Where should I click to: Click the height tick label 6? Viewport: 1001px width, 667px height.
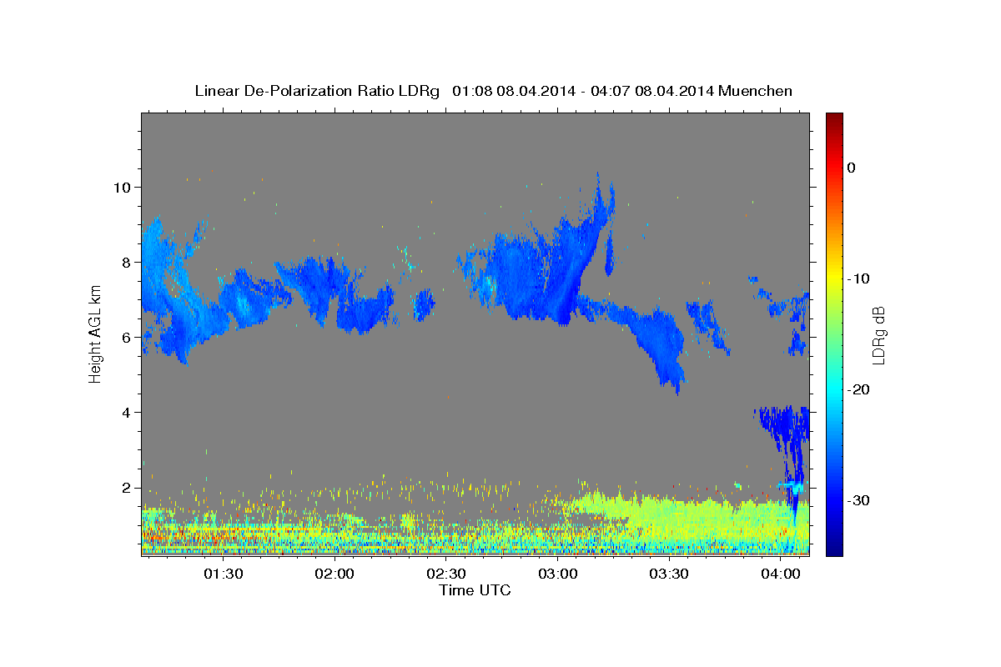point(125,337)
